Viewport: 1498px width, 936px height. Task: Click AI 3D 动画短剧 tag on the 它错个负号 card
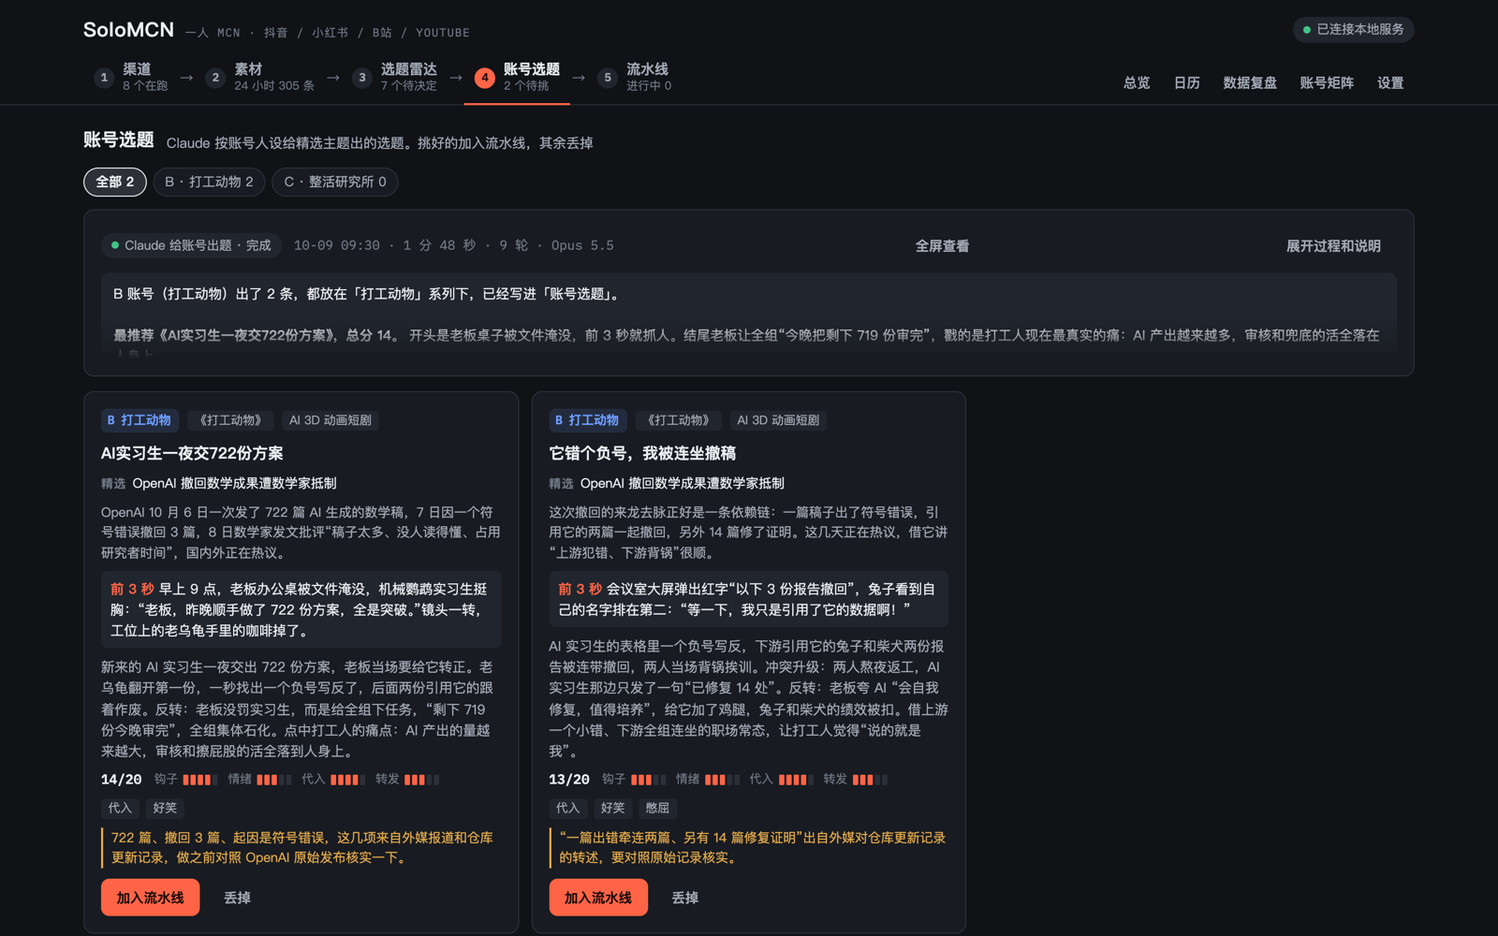[778, 420]
